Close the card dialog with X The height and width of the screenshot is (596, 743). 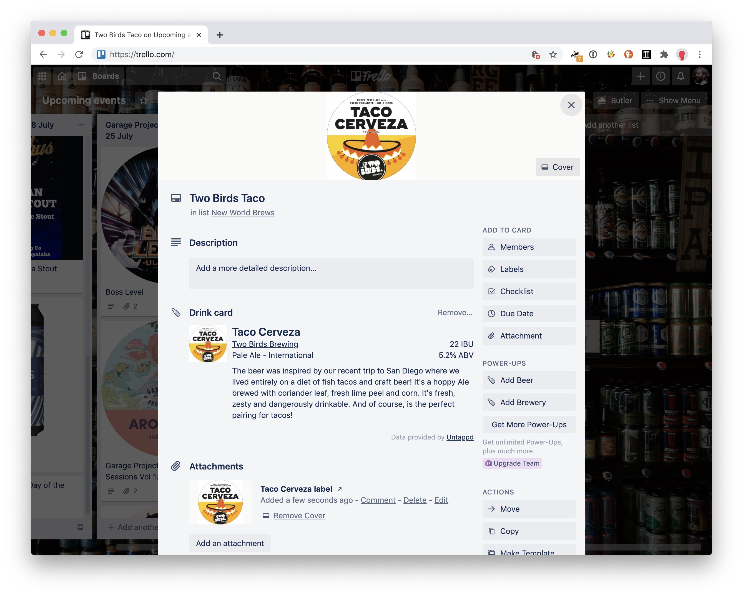pyautogui.click(x=571, y=105)
